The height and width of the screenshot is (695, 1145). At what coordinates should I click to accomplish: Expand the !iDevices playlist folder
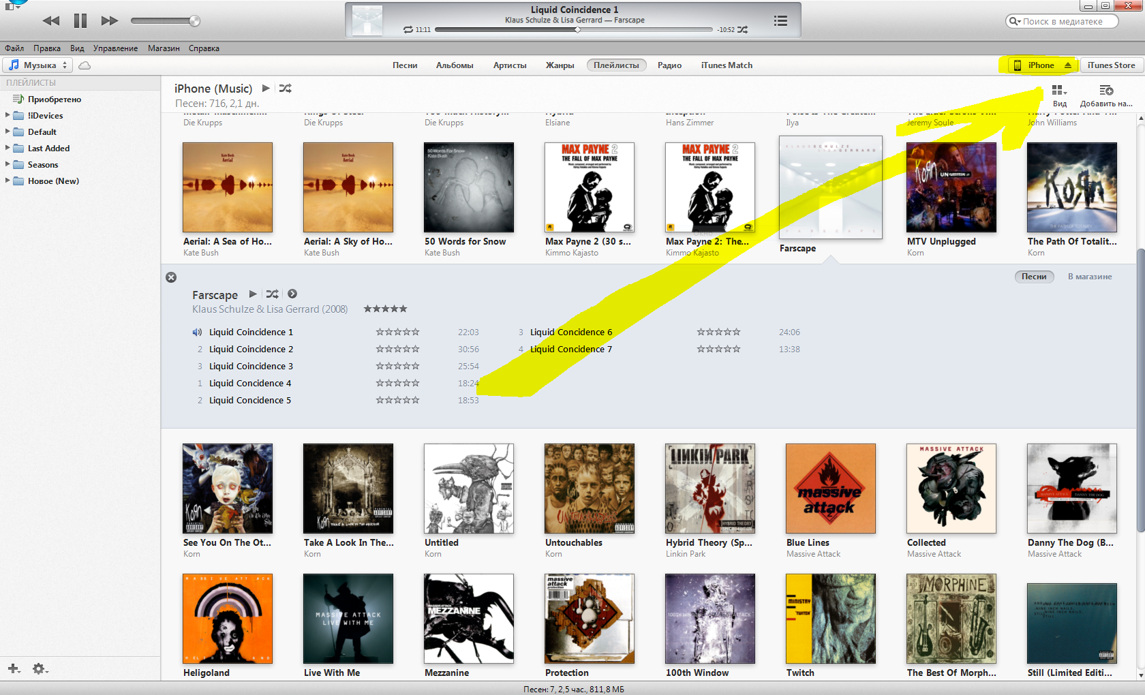tap(7, 115)
